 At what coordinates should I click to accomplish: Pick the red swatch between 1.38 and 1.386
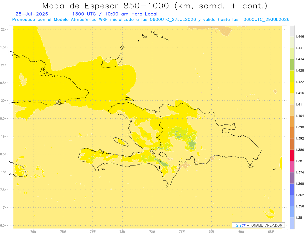pos(292,155)
